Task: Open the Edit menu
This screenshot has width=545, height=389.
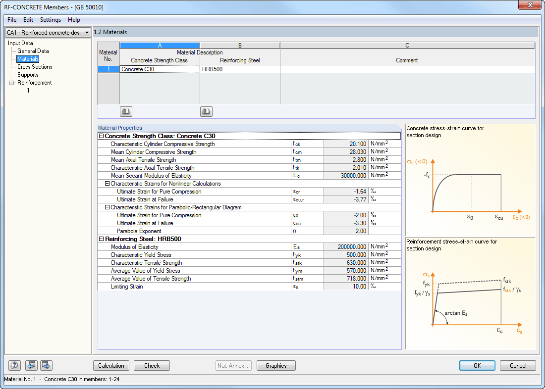Action: 28,20
